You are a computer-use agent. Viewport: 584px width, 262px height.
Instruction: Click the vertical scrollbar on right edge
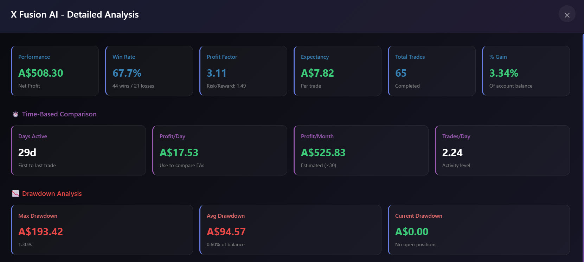click(x=582, y=148)
